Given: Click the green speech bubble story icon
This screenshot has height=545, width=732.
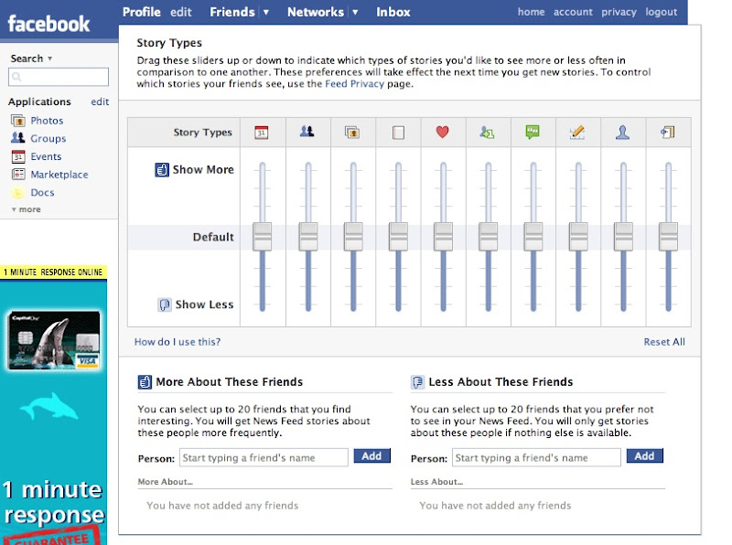Looking at the screenshot, I should [533, 133].
